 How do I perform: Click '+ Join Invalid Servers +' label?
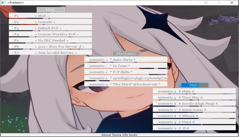click(56, 53)
